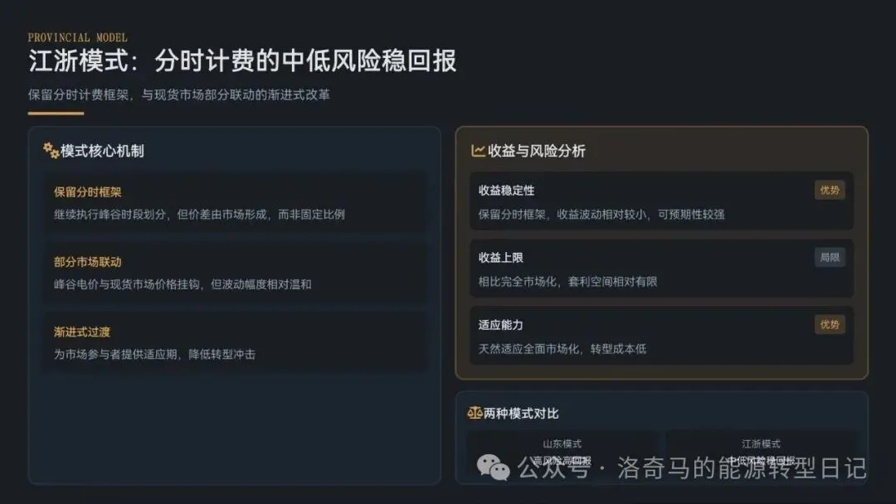Click the PROVINCIAL MODEL label
Image resolution: width=896 pixels, height=504 pixels.
(78, 37)
